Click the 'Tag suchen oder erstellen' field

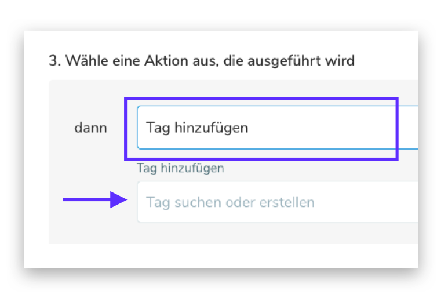277,202
